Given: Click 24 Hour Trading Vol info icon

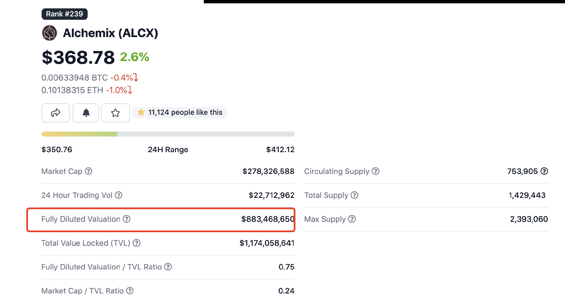Looking at the screenshot, I should point(119,195).
